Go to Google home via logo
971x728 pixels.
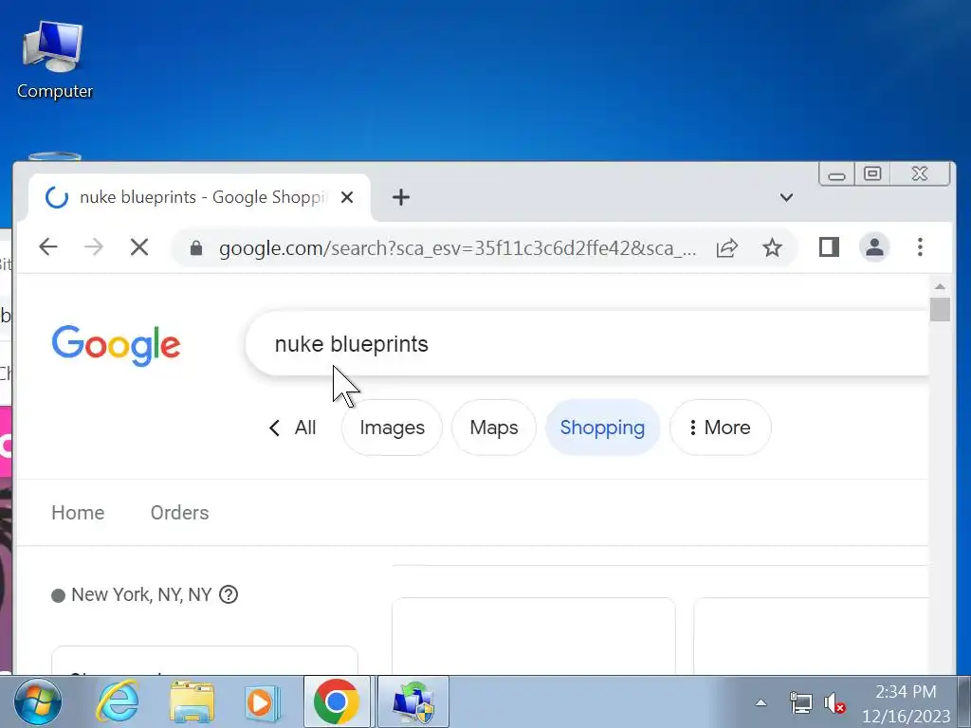point(116,345)
